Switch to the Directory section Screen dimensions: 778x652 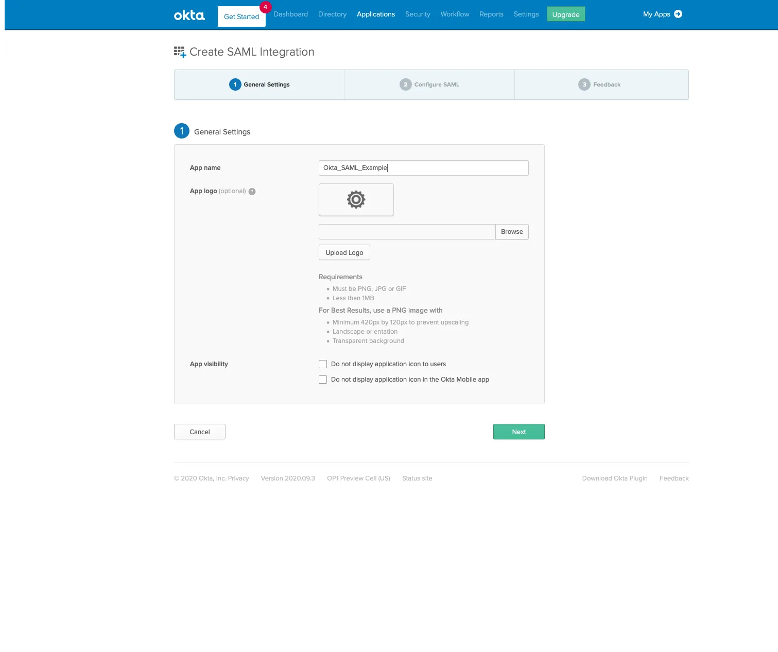click(x=332, y=14)
